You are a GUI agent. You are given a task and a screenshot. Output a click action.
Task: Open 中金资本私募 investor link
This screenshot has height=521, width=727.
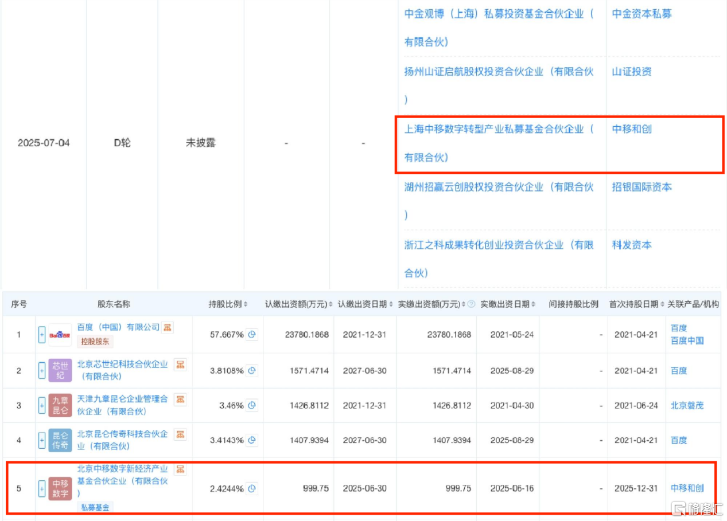(x=642, y=14)
